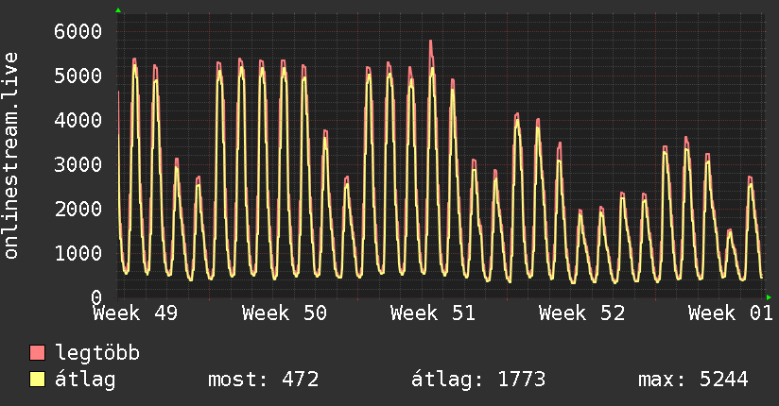Click the 'onlinestream.live' vertical axis title
779x406 pixels.
(11, 155)
